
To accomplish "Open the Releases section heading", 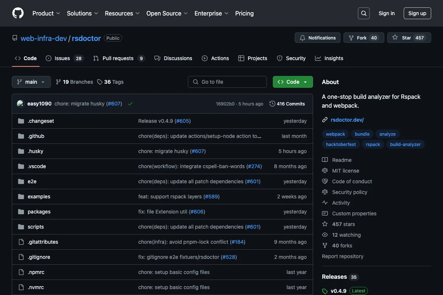I will pyautogui.click(x=334, y=277).
